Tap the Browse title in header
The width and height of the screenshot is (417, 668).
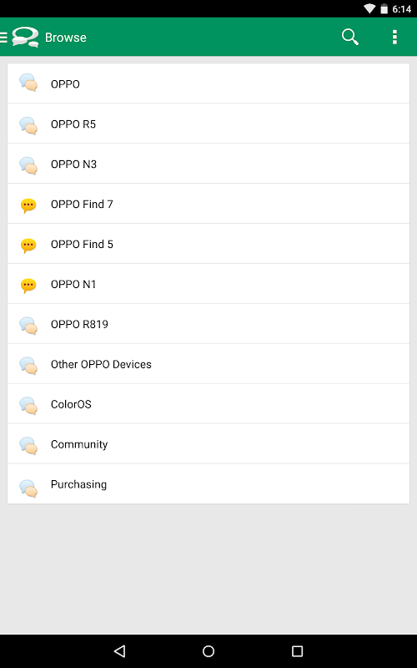(66, 38)
